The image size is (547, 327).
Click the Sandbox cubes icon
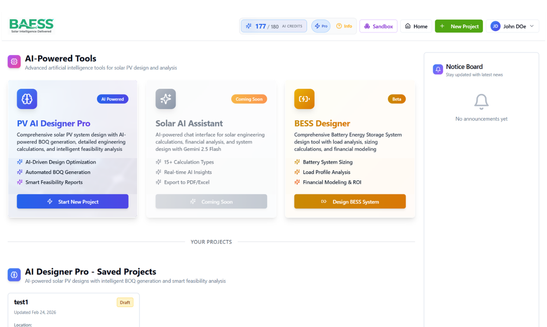(x=367, y=26)
